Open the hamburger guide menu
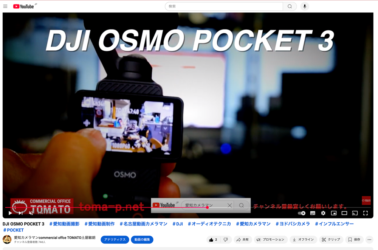The width and height of the screenshot is (378, 250). [5, 6]
